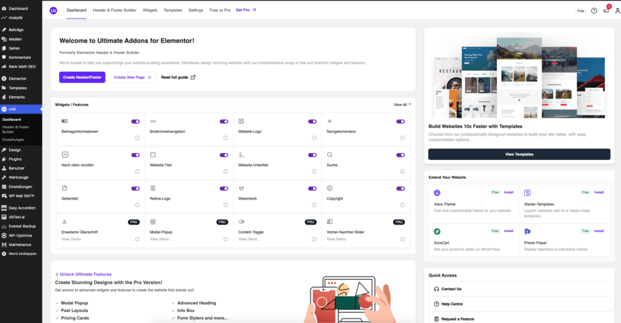The width and height of the screenshot is (621, 323).
Task: Disable the Nach oben scrollen widget
Action: tap(135, 155)
